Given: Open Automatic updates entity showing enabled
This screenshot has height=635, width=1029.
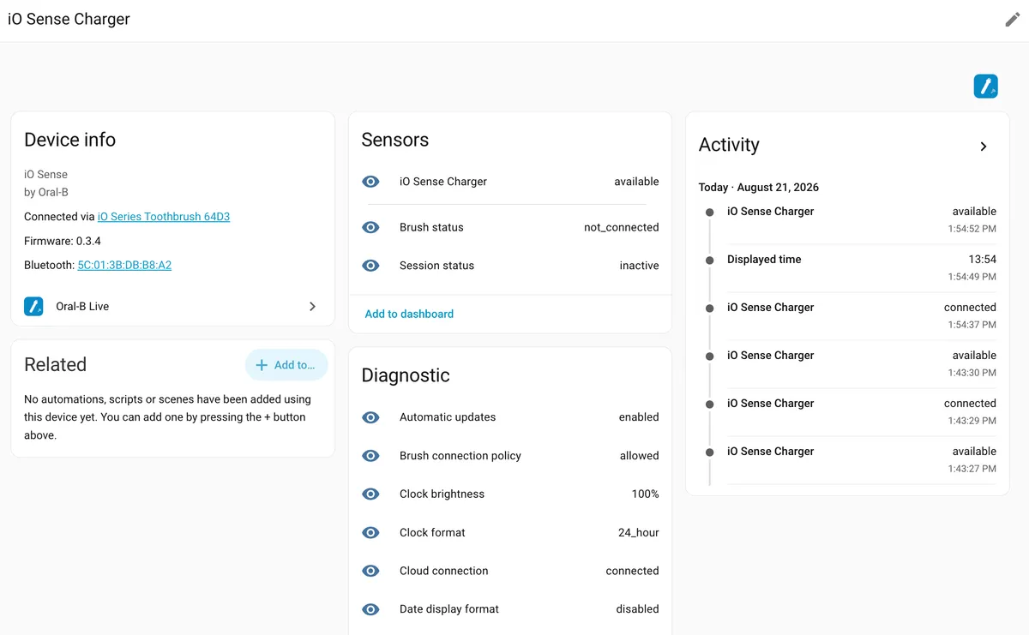Looking at the screenshot, I should pyautogui.click(x=510, y=417).
